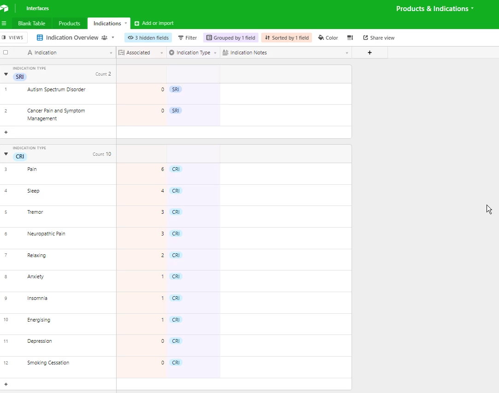Collapse the SRI group
499x393 pixels.
point(6,74)
